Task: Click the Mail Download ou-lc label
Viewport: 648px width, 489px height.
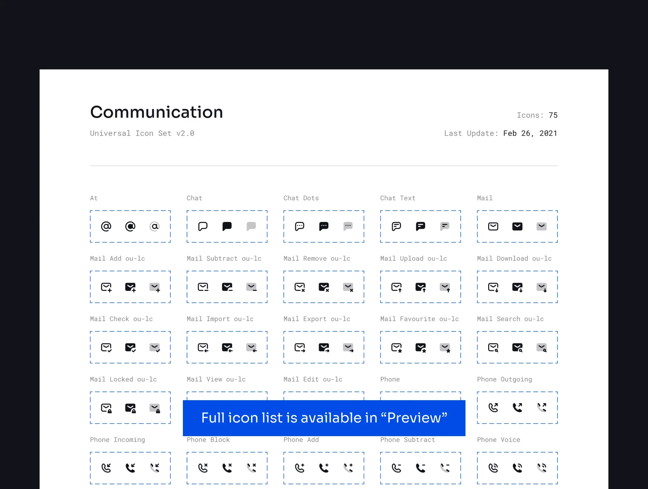Action: pos(514,259)
